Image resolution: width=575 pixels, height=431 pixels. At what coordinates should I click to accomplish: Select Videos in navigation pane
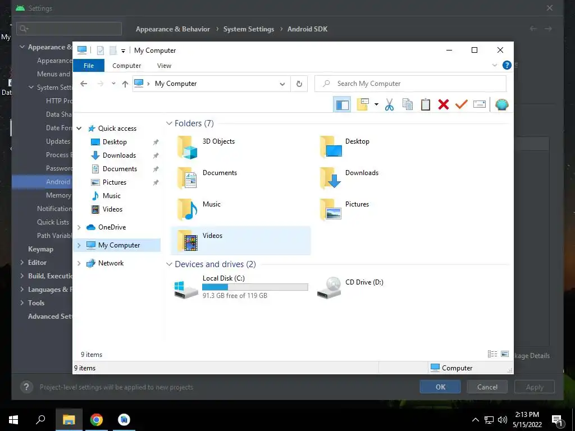tap(112, 209)
